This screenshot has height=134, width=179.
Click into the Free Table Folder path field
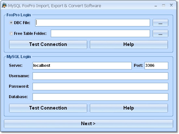point(100,33)
